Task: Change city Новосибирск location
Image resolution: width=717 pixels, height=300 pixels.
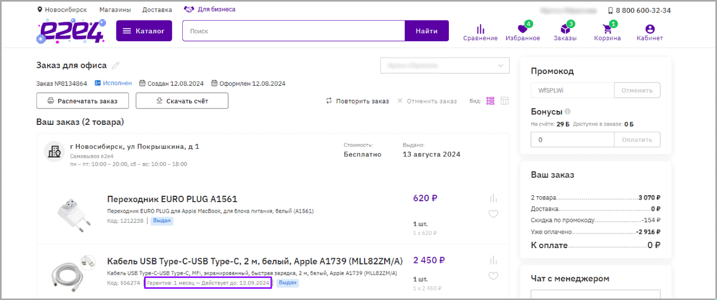Action: 62,10
